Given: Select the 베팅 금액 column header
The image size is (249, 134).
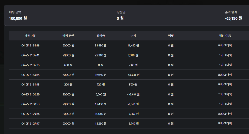Looking at the screenshot, I should click(68, 36).
